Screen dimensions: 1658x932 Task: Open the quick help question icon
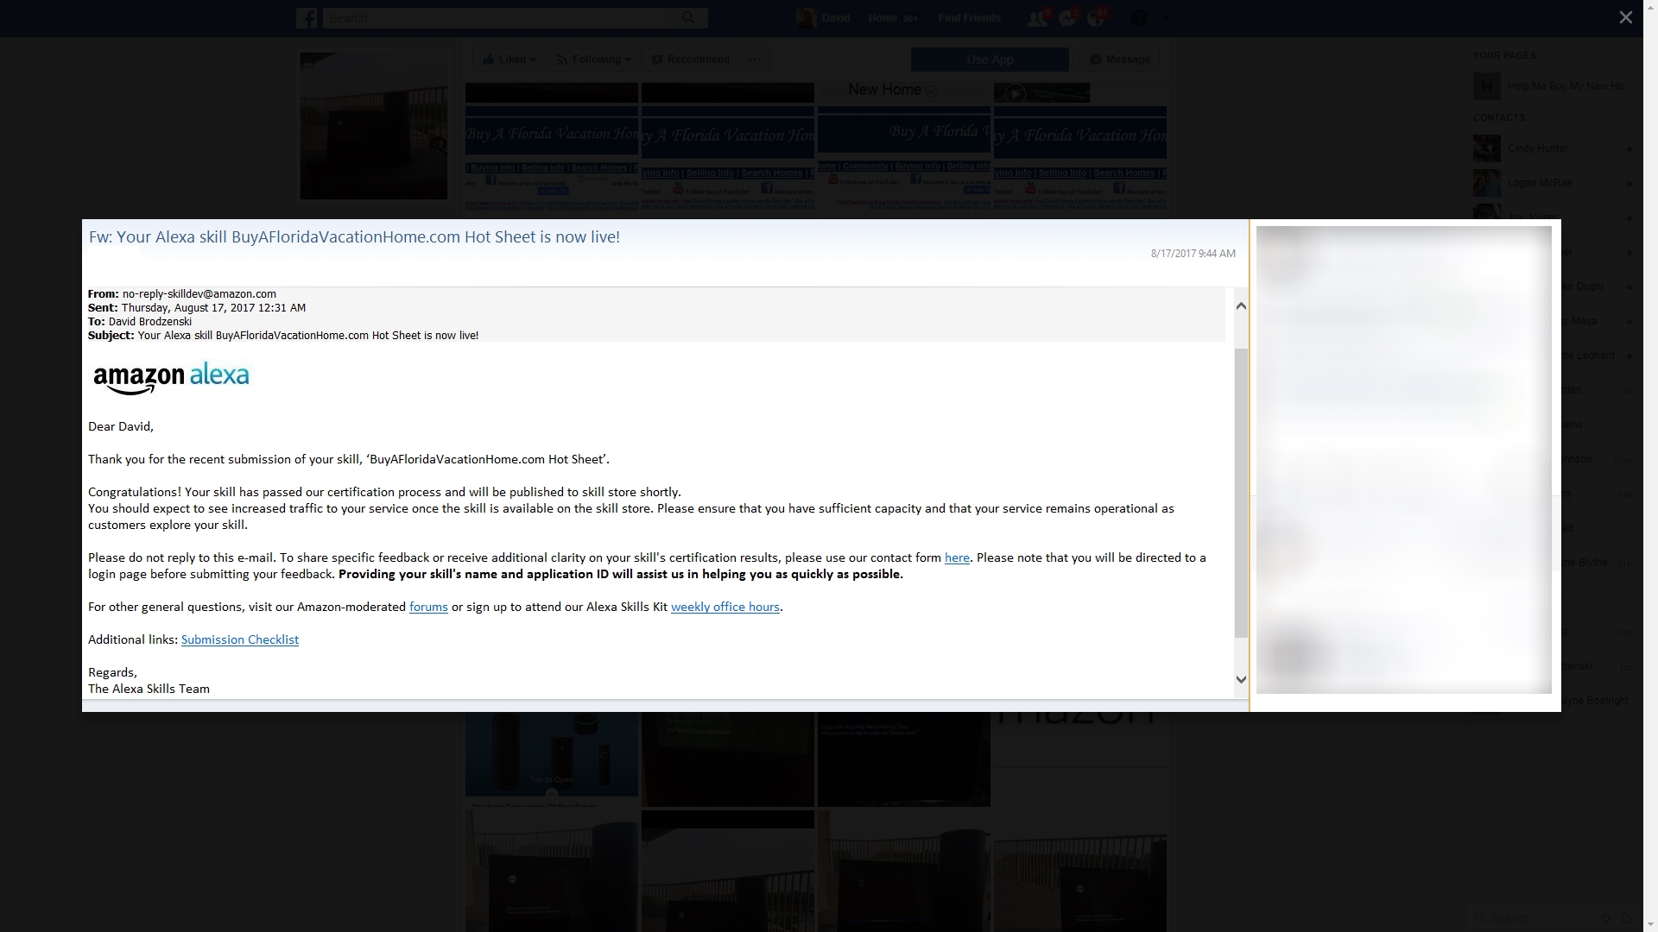pos(1138,18)
